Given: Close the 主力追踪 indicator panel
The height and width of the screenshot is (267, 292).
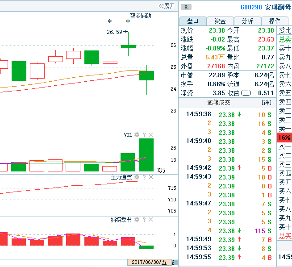Looking at the screenshot, I should [x=151, y=178].
